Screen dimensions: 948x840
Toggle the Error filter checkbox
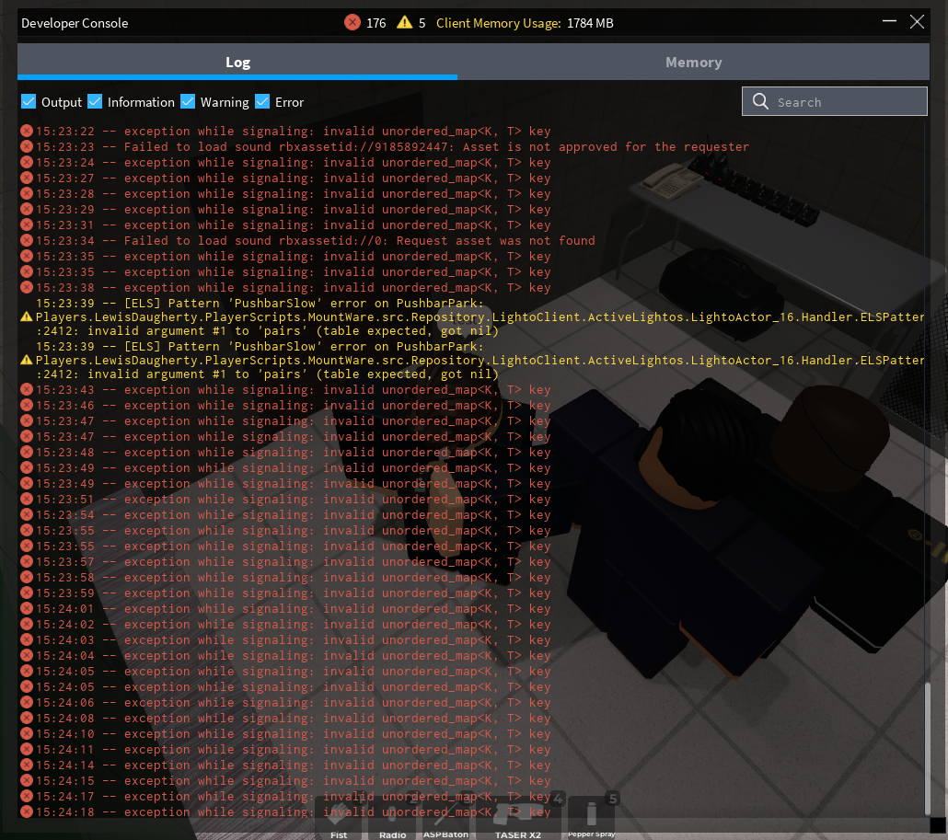coord(262,101)
